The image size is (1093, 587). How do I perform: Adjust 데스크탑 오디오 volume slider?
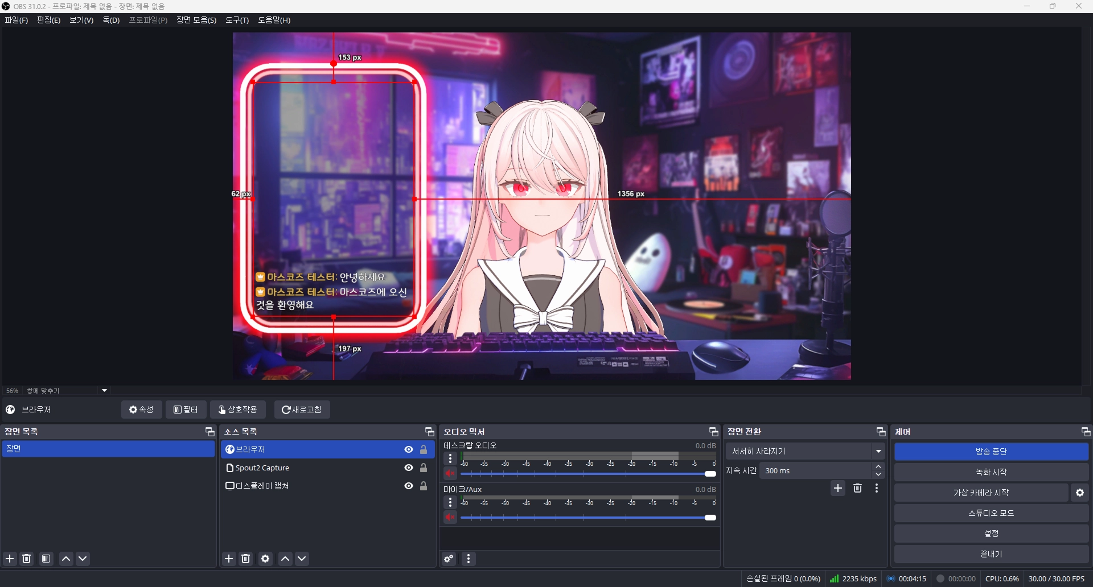(589, 474)
